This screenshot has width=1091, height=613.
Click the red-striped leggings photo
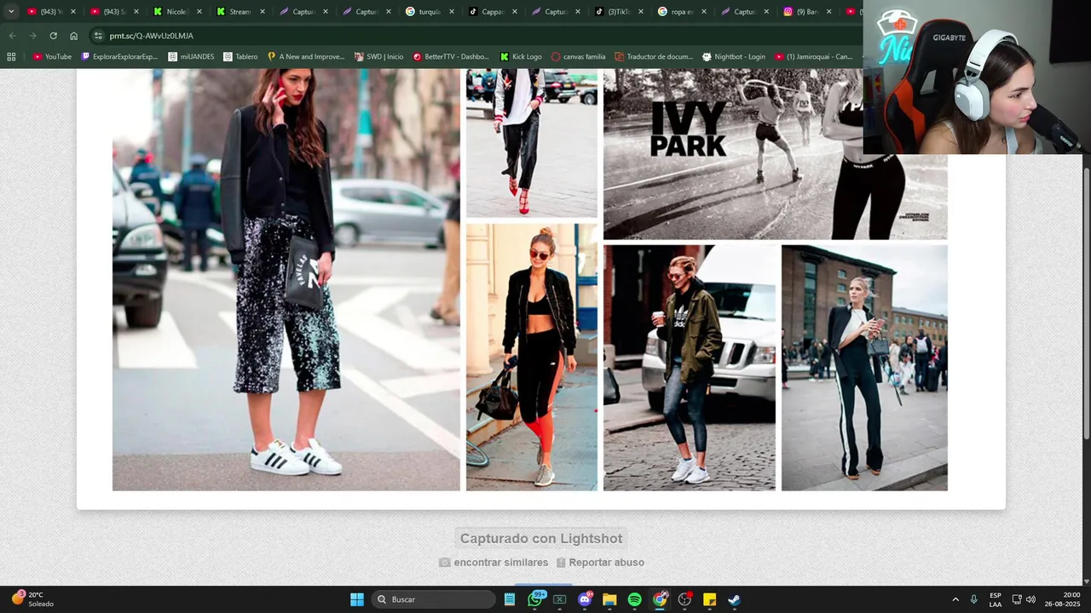(x=532, y=357)
